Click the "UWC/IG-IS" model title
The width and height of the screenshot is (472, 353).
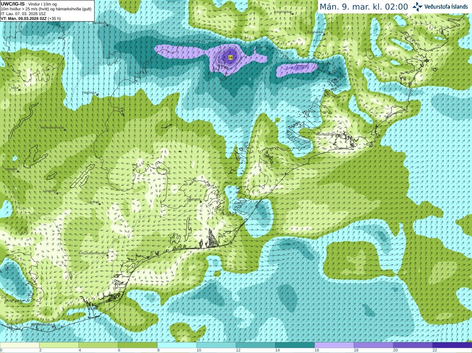pos(13,4)
